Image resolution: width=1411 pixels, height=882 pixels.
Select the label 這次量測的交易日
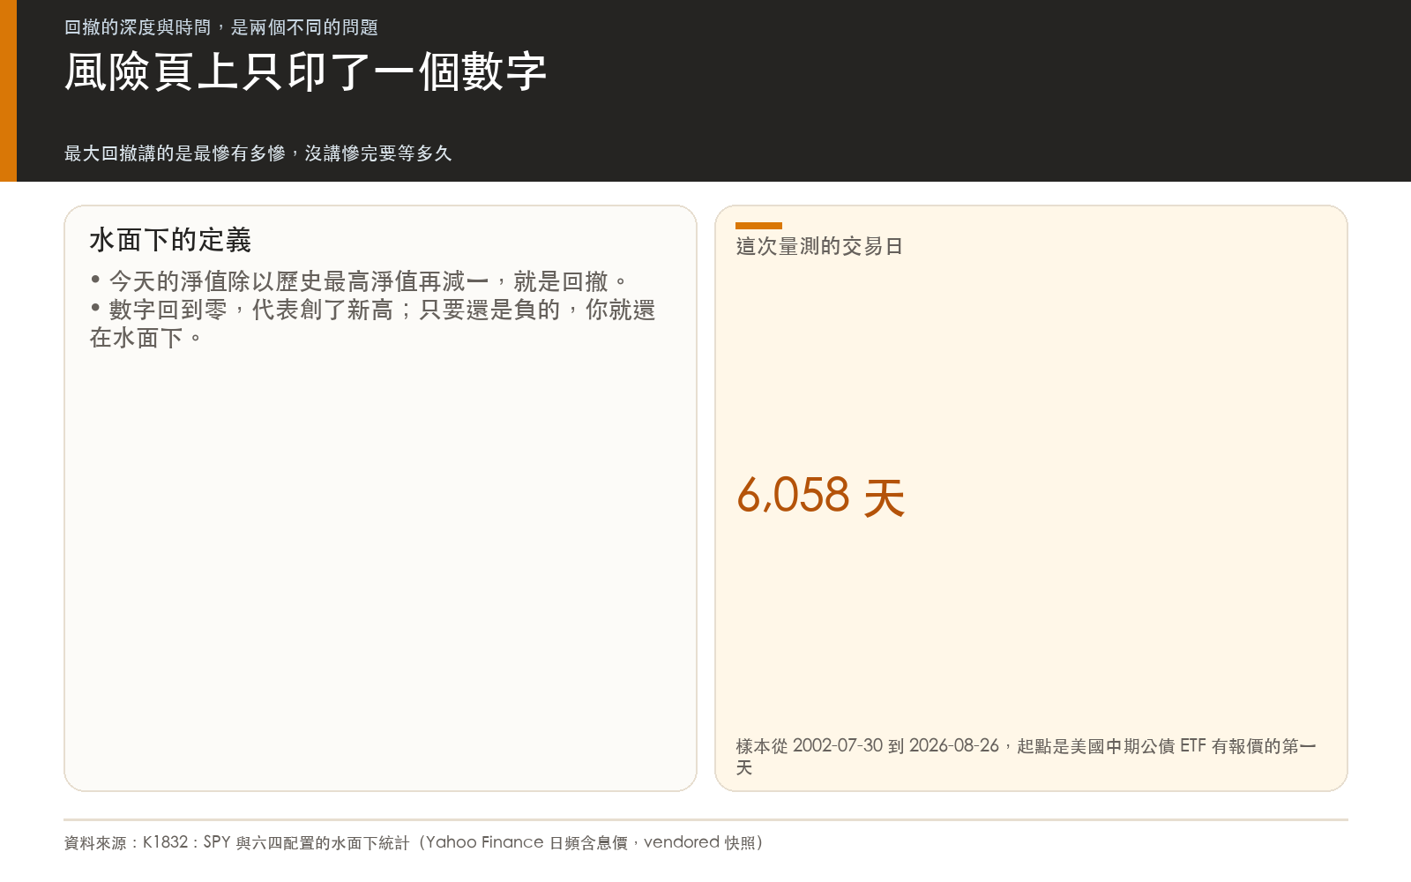(x=819, y=246)
